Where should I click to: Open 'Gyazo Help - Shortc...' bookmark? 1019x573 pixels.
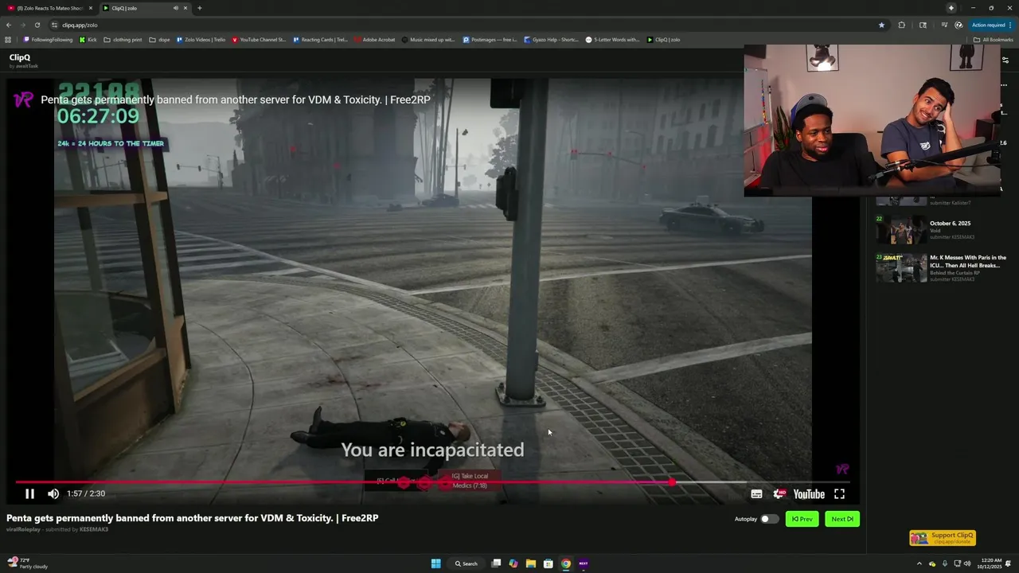[551, 40]
